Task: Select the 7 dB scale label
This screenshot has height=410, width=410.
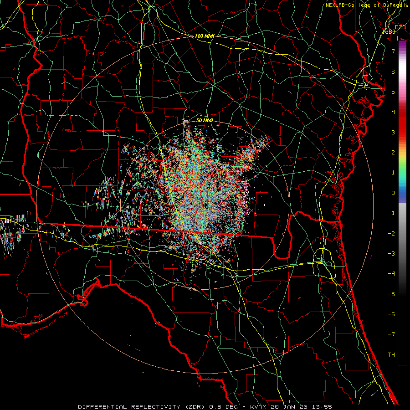Action: (x=393, y=51)
